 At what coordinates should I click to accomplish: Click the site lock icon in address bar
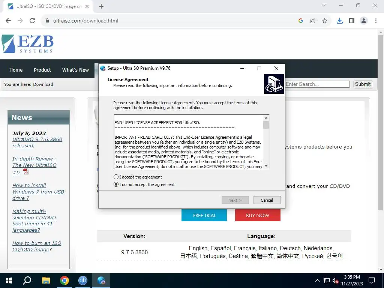tap(47, 21)
